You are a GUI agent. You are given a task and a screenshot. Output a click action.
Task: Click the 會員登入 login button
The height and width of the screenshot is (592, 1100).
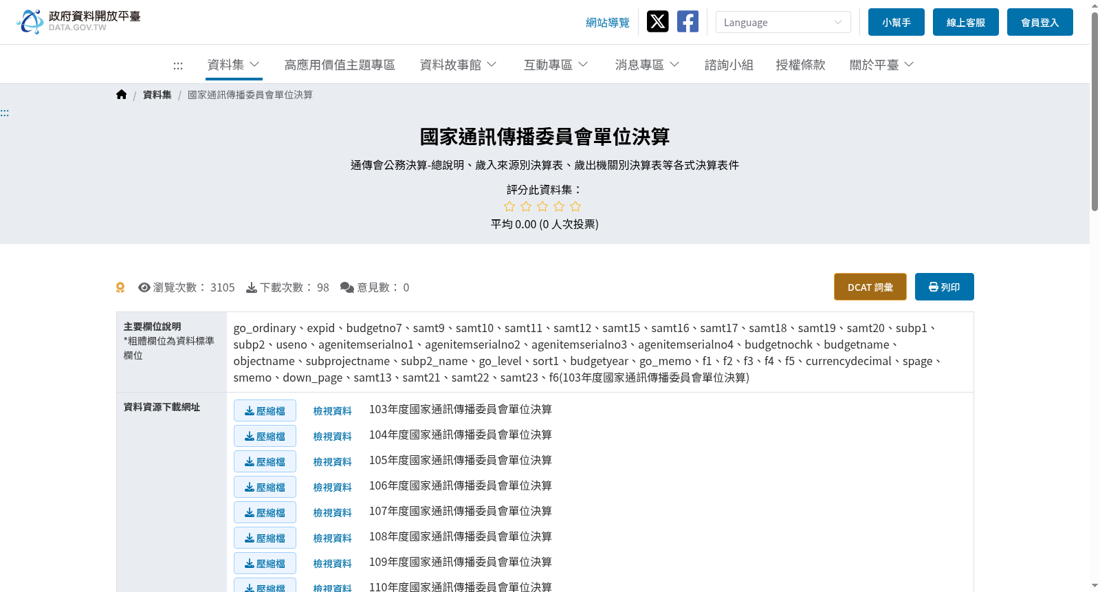pos(1040,22)
